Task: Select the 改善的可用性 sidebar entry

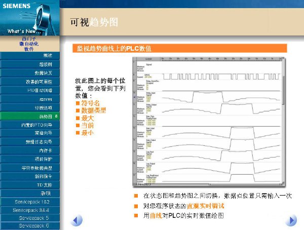Action: point(30,82)
